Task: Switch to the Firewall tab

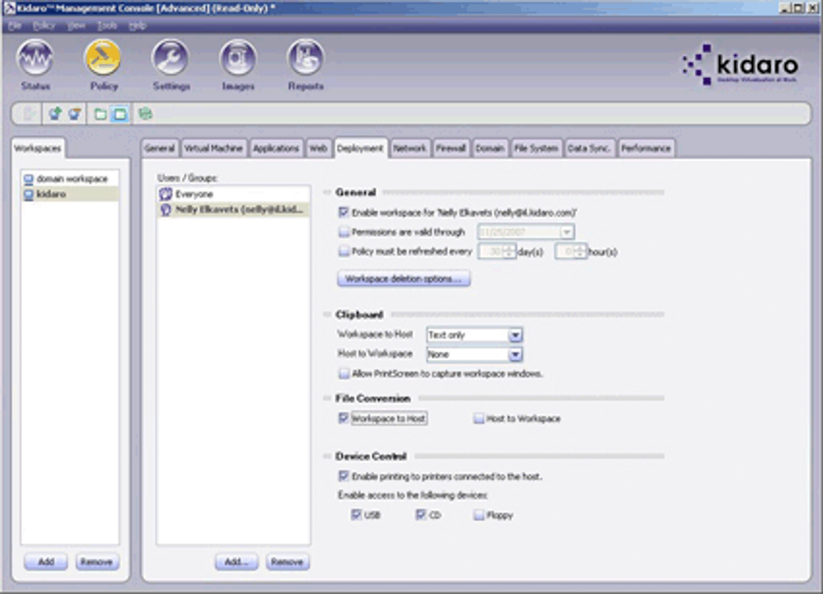Action: coord(451,148)
